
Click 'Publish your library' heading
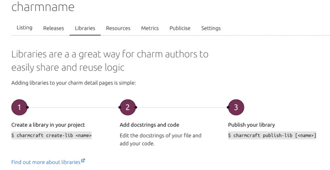click(x=252, y=125)
